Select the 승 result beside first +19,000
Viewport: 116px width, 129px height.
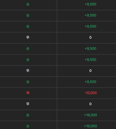[28, 115]
